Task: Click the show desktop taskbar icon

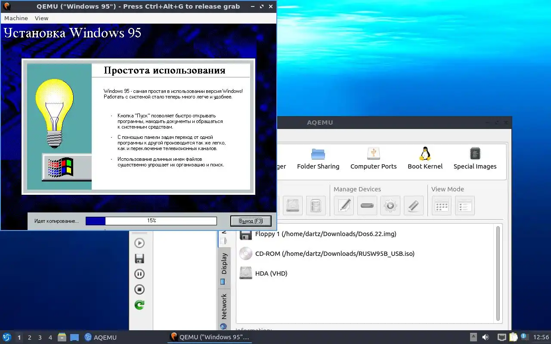Action: (x=74, y=337)
